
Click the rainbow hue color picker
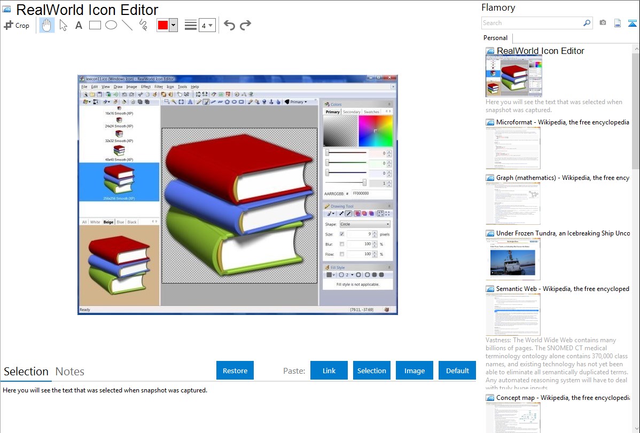376,131
